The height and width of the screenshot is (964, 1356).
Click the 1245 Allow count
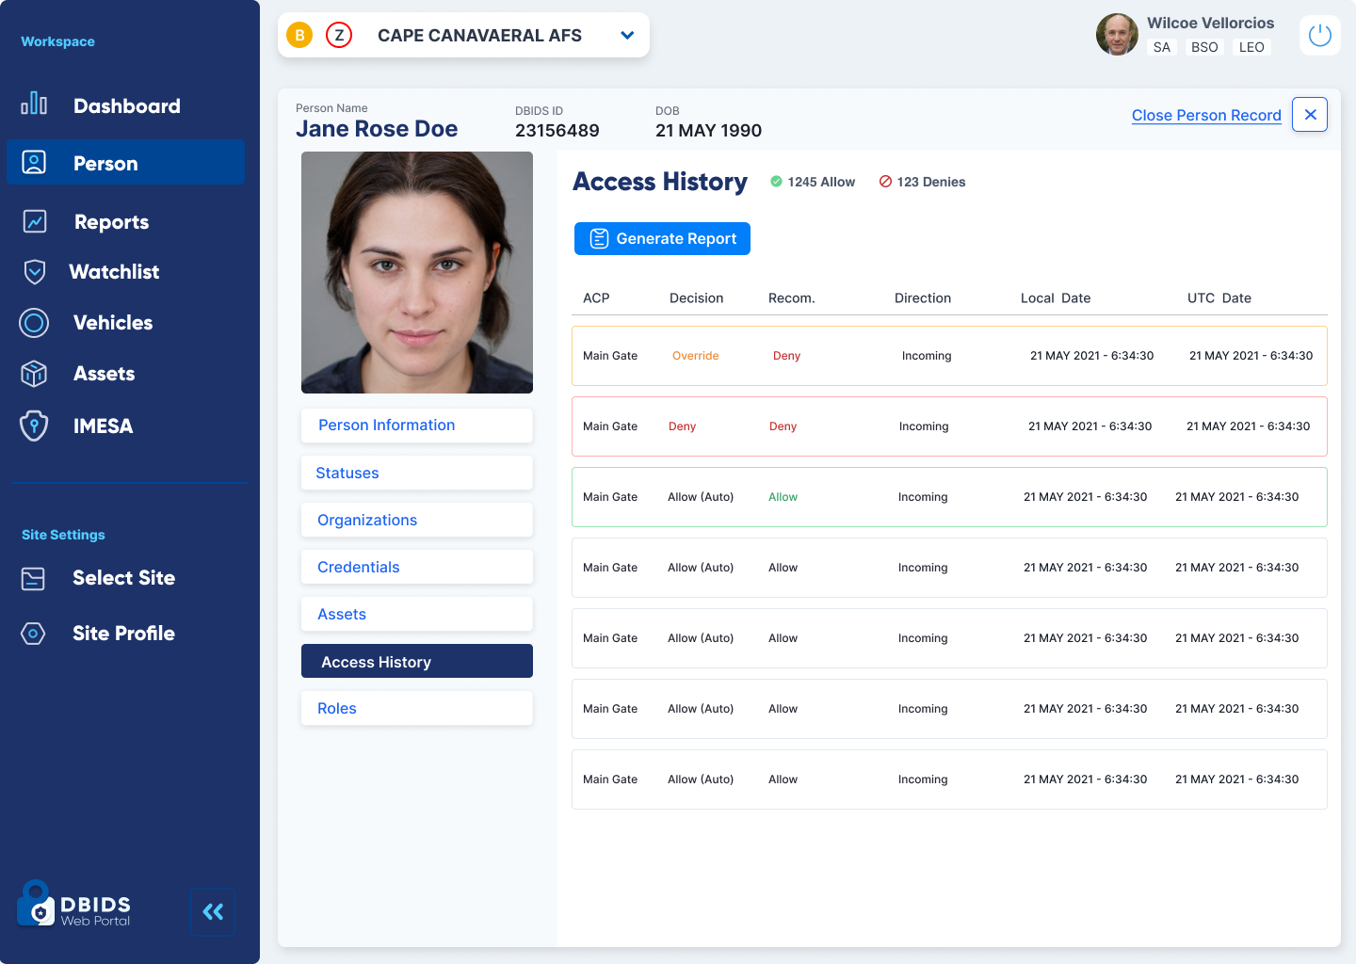pos(821,182)
